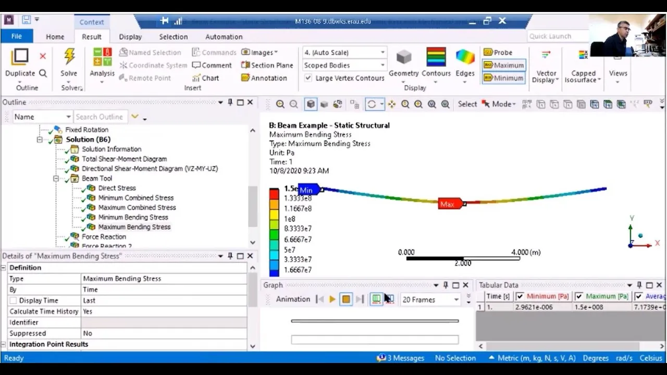Switch to the Selection ribbon tab
This screenshot has width=667, height=375.
pyautogui.click(x=174, y=37)
